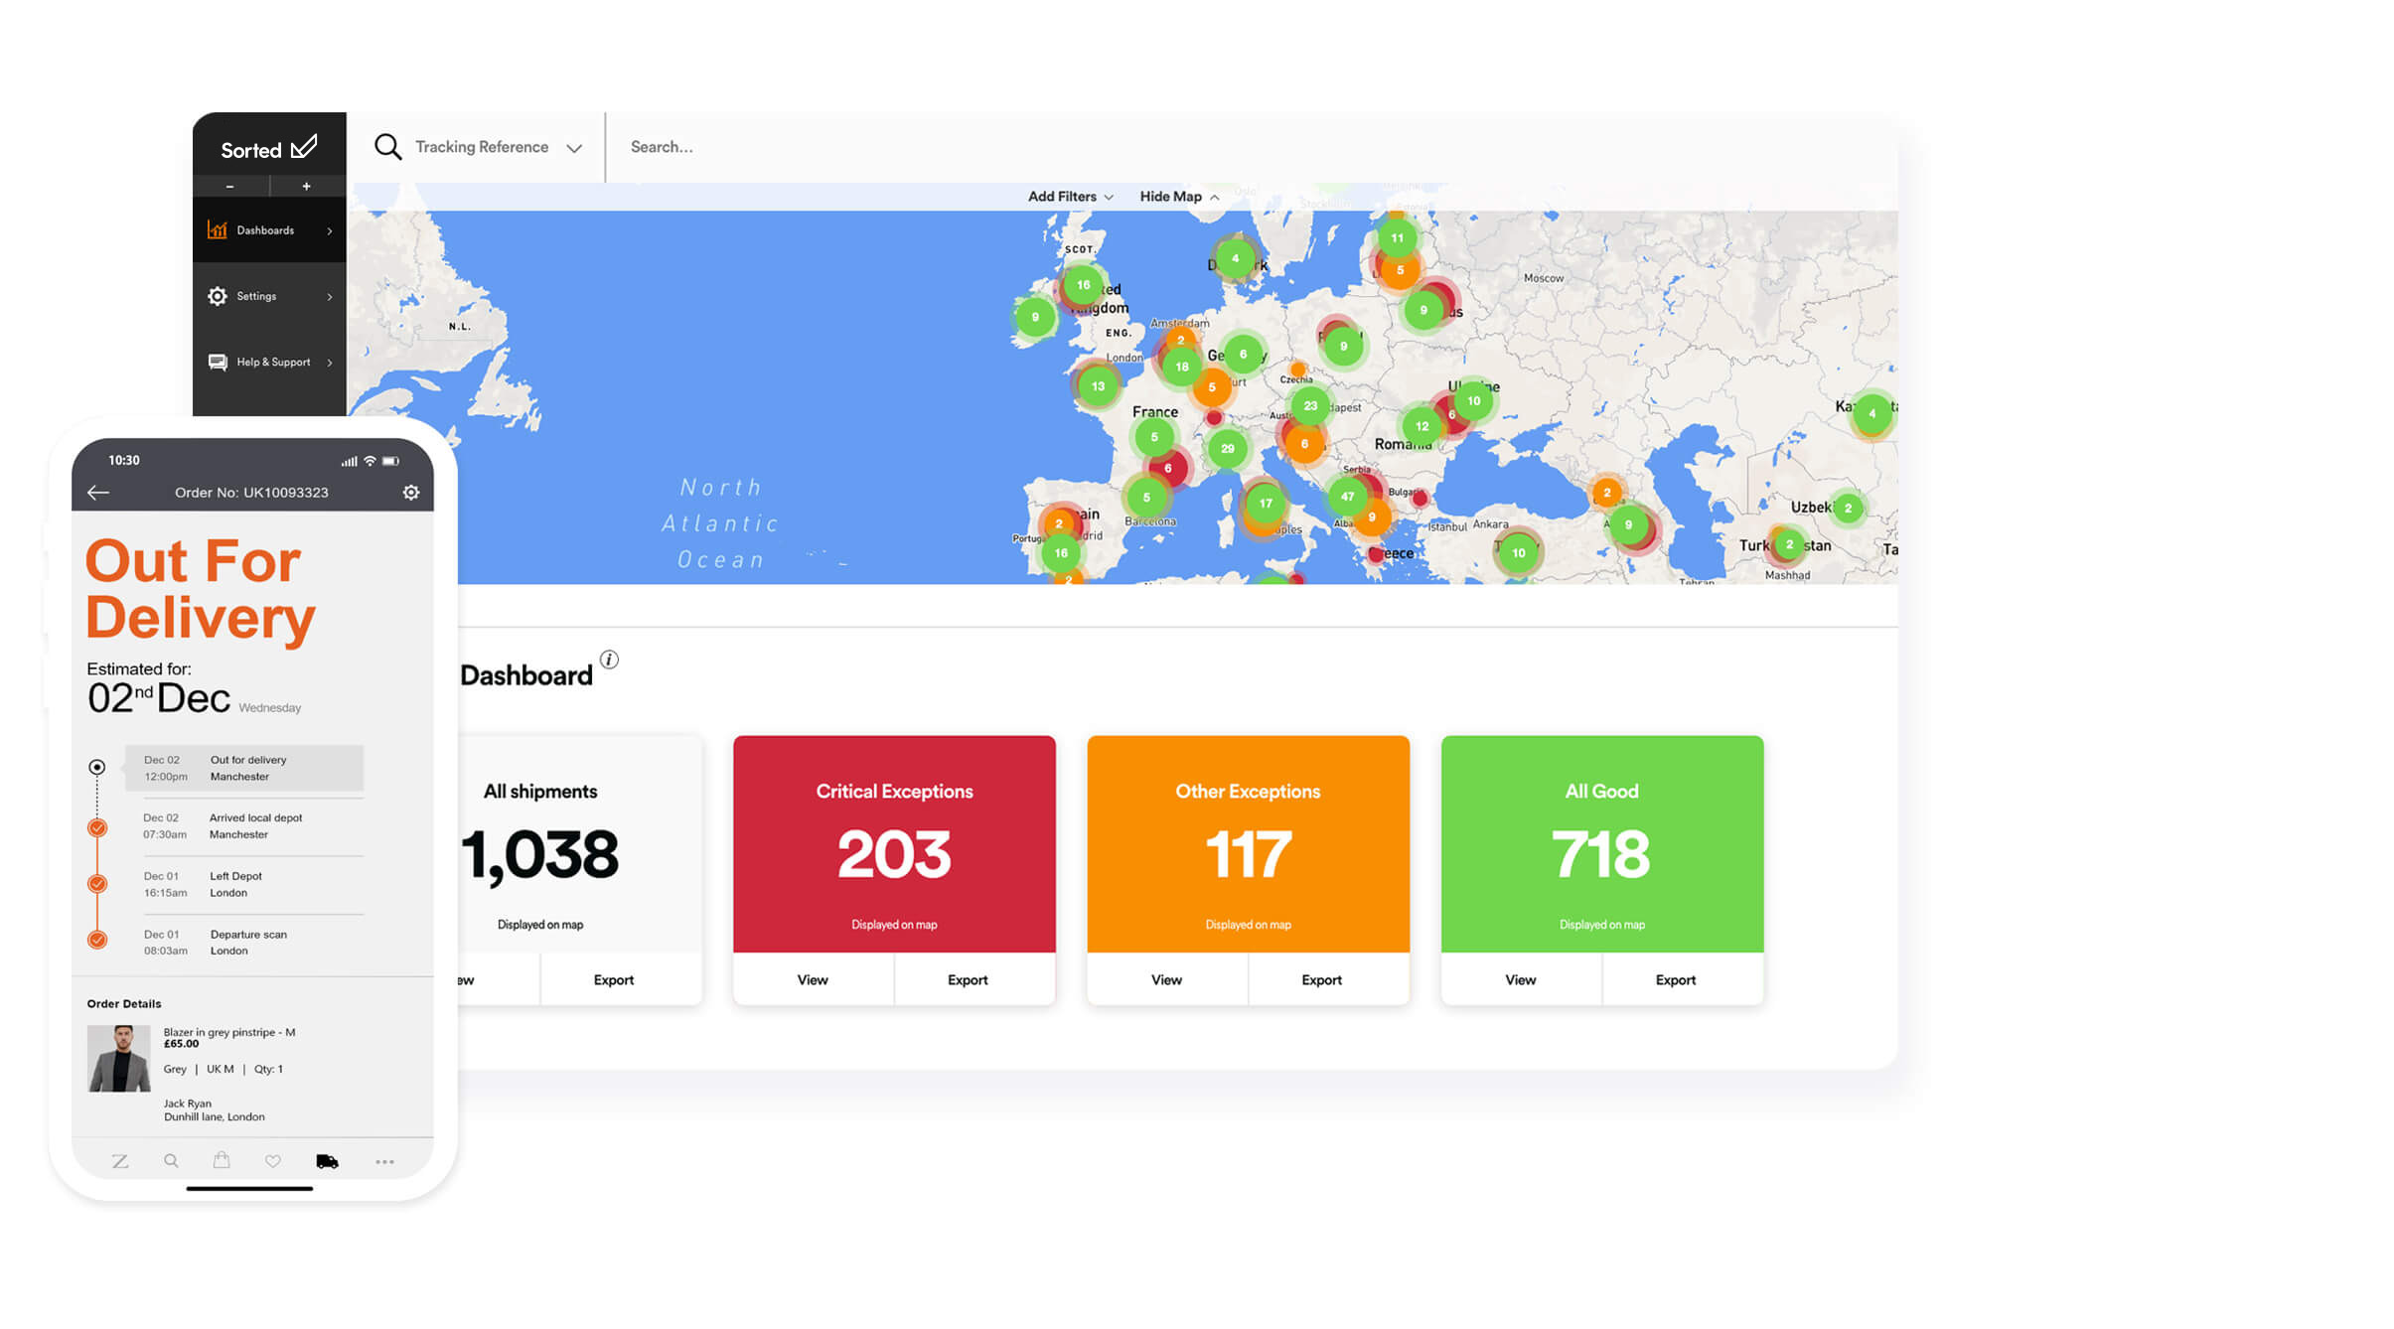Expand the Add Filters dropdown
The height and width of the screenshot is (1329, 2394).
coord(1070,197)
